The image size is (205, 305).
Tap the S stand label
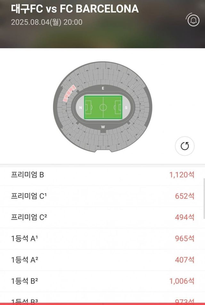coord(126,108)
